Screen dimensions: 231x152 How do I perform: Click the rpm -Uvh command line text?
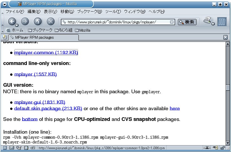click(86, 137)
